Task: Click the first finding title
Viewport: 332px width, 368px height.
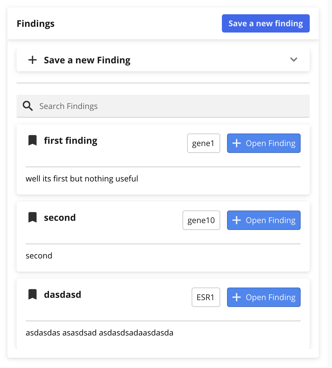Action: tap(71, 141)
